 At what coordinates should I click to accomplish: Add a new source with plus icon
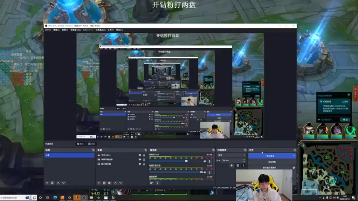(x=99, y=183)
